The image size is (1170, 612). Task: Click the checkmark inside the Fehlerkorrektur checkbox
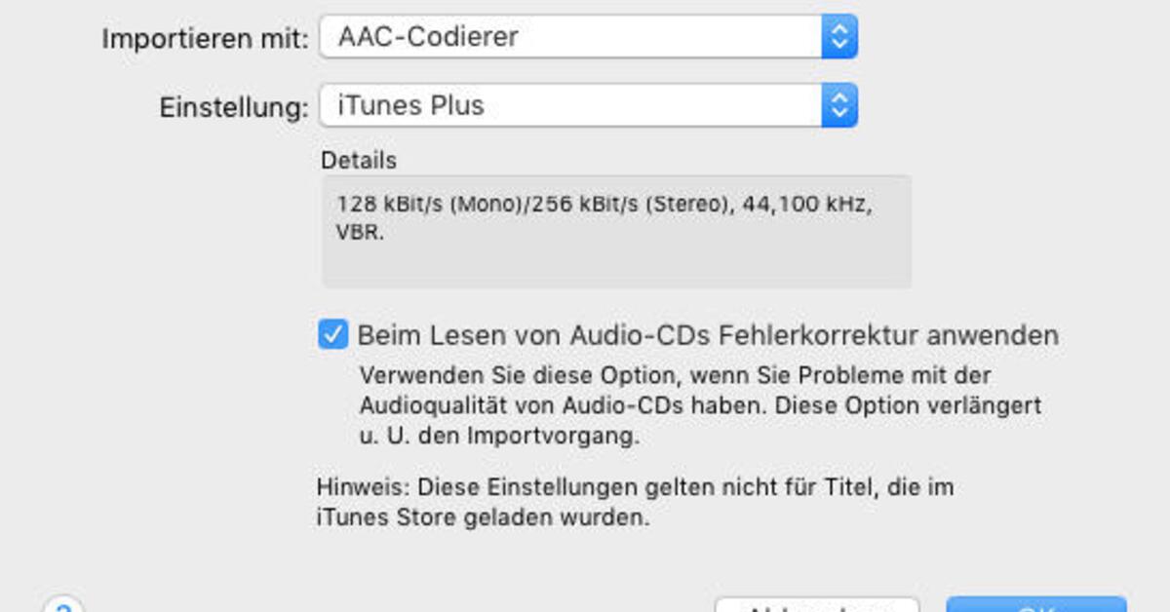(x=331, y=334)
